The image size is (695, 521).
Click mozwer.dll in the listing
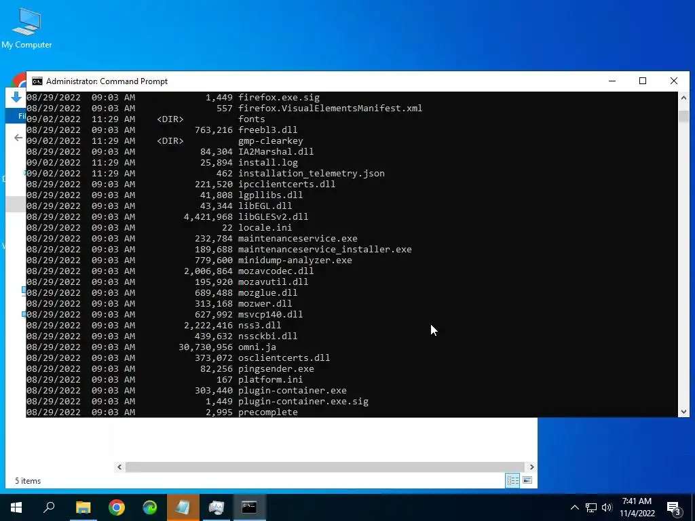tap(265, 303)
